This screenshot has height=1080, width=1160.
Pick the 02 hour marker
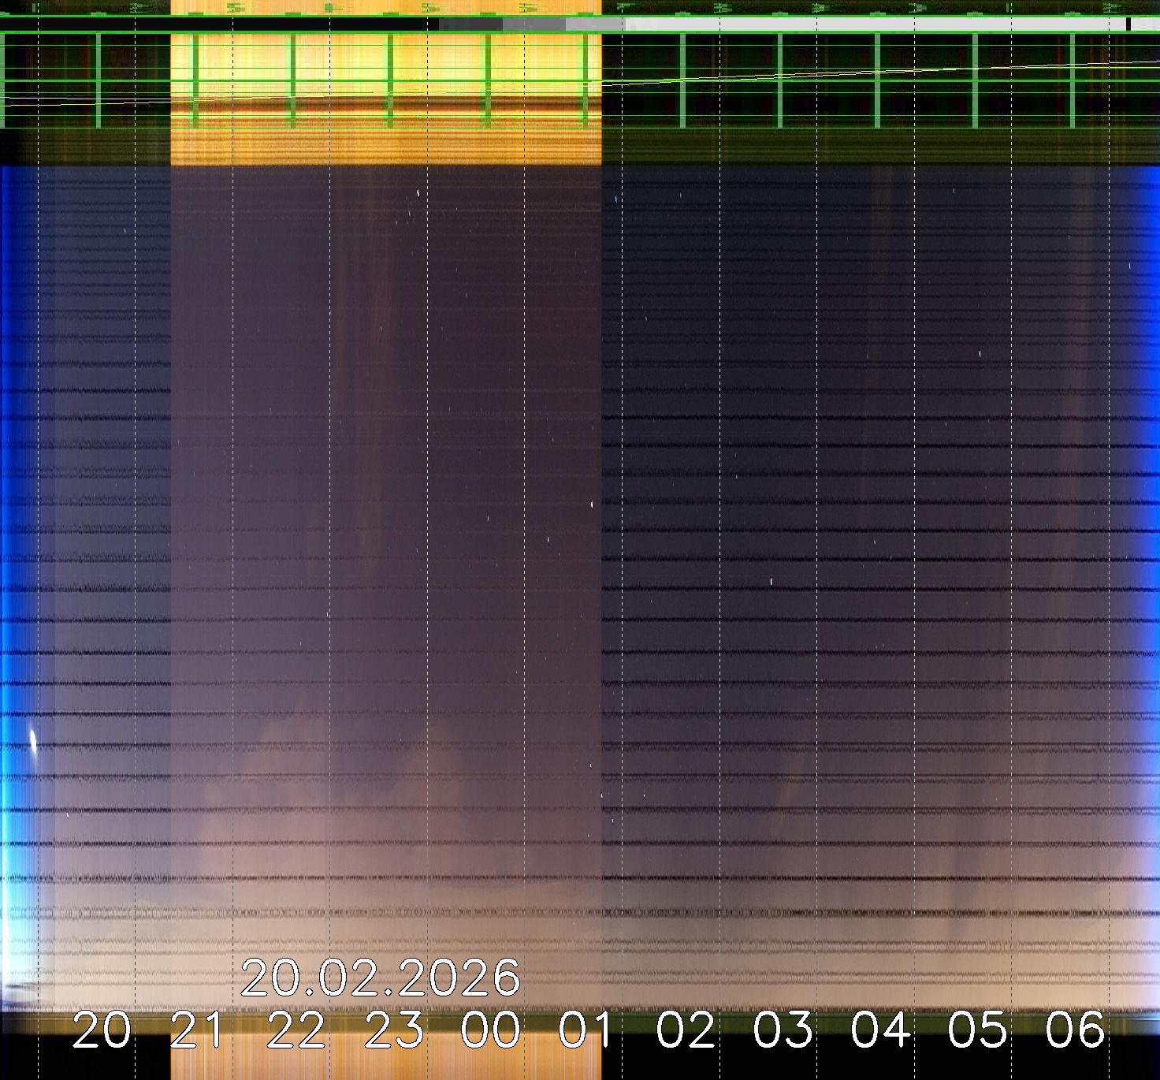coord(685,1030)
